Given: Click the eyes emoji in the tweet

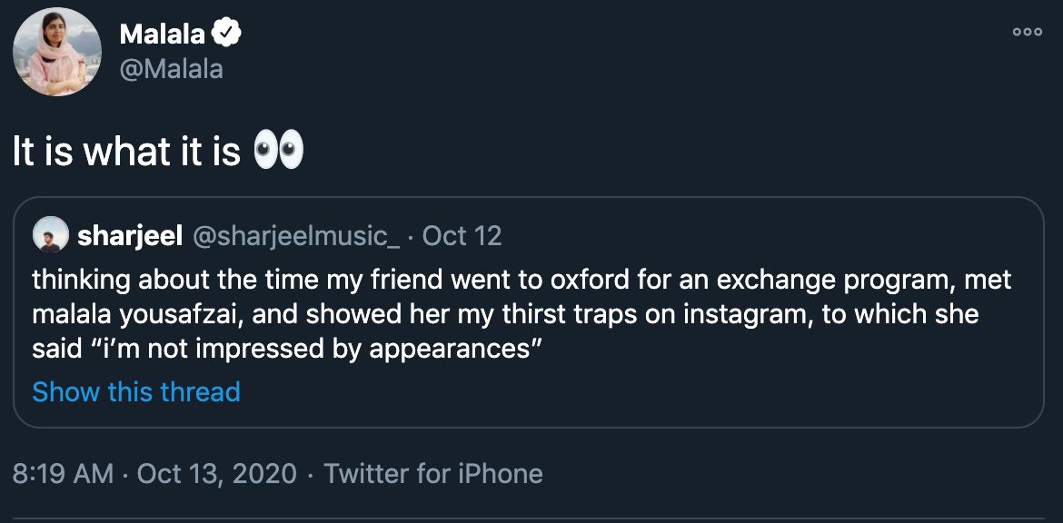Looking at the screenshot, I should pyautogui.click(x=277, y=152).
